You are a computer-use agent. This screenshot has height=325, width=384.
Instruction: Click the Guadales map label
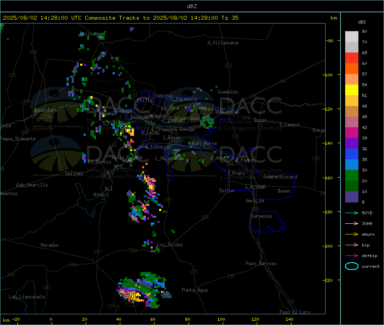point(228,92)
